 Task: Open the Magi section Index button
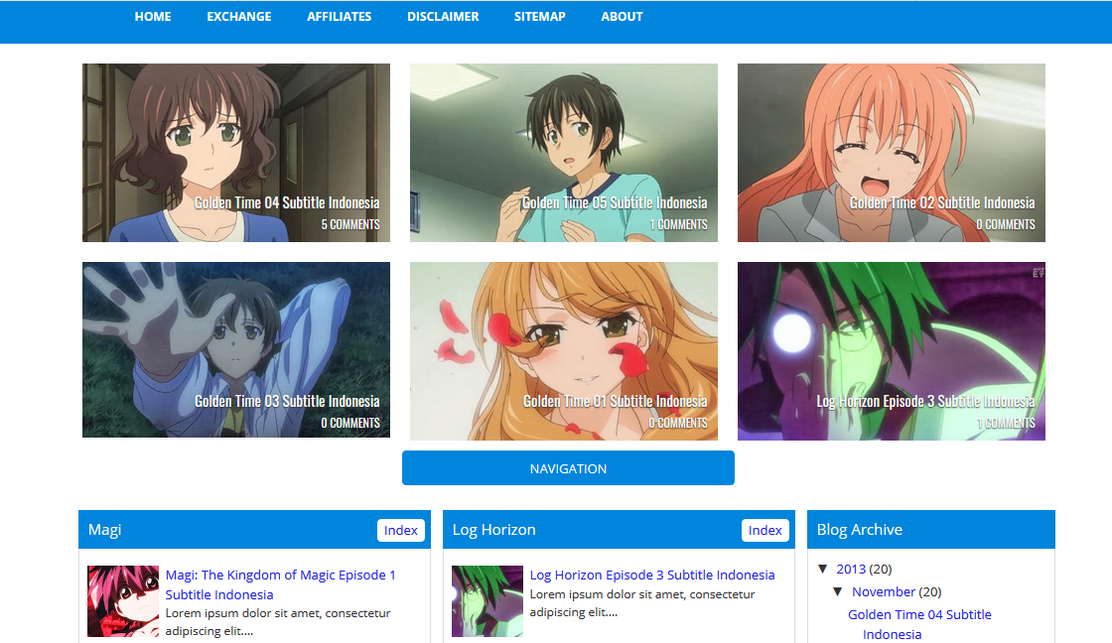point(401,530)
